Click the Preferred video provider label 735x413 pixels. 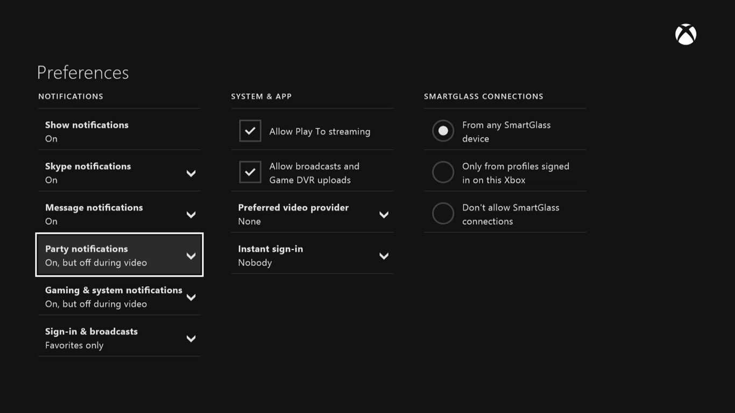tap(293, 208)
